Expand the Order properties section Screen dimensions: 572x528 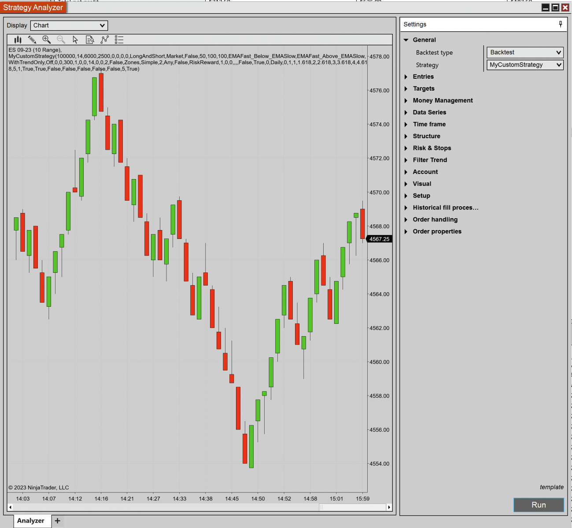click(406, 231)
